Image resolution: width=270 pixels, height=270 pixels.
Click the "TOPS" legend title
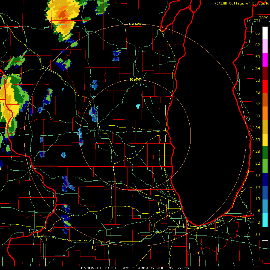[x=264, y=18]
